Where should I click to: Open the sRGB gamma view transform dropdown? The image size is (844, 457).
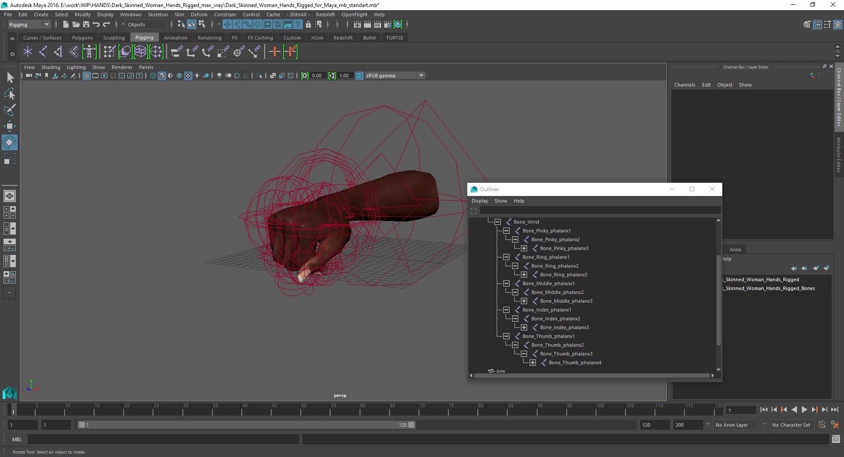(x=395, y=76)
